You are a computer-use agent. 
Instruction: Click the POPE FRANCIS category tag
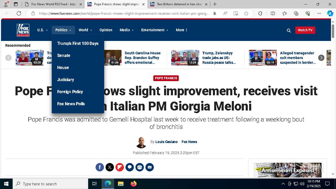click(166, 78)
